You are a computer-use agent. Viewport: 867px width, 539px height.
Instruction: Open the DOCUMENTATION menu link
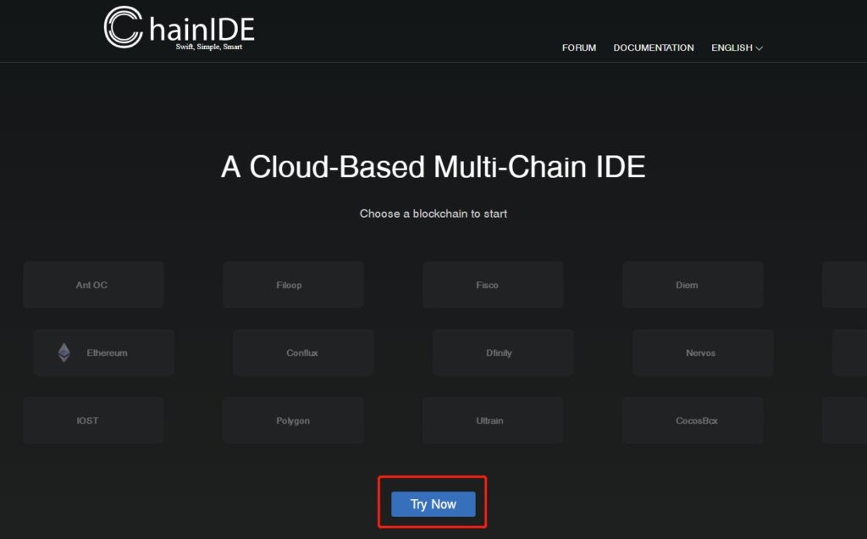[x=654, y=48]
